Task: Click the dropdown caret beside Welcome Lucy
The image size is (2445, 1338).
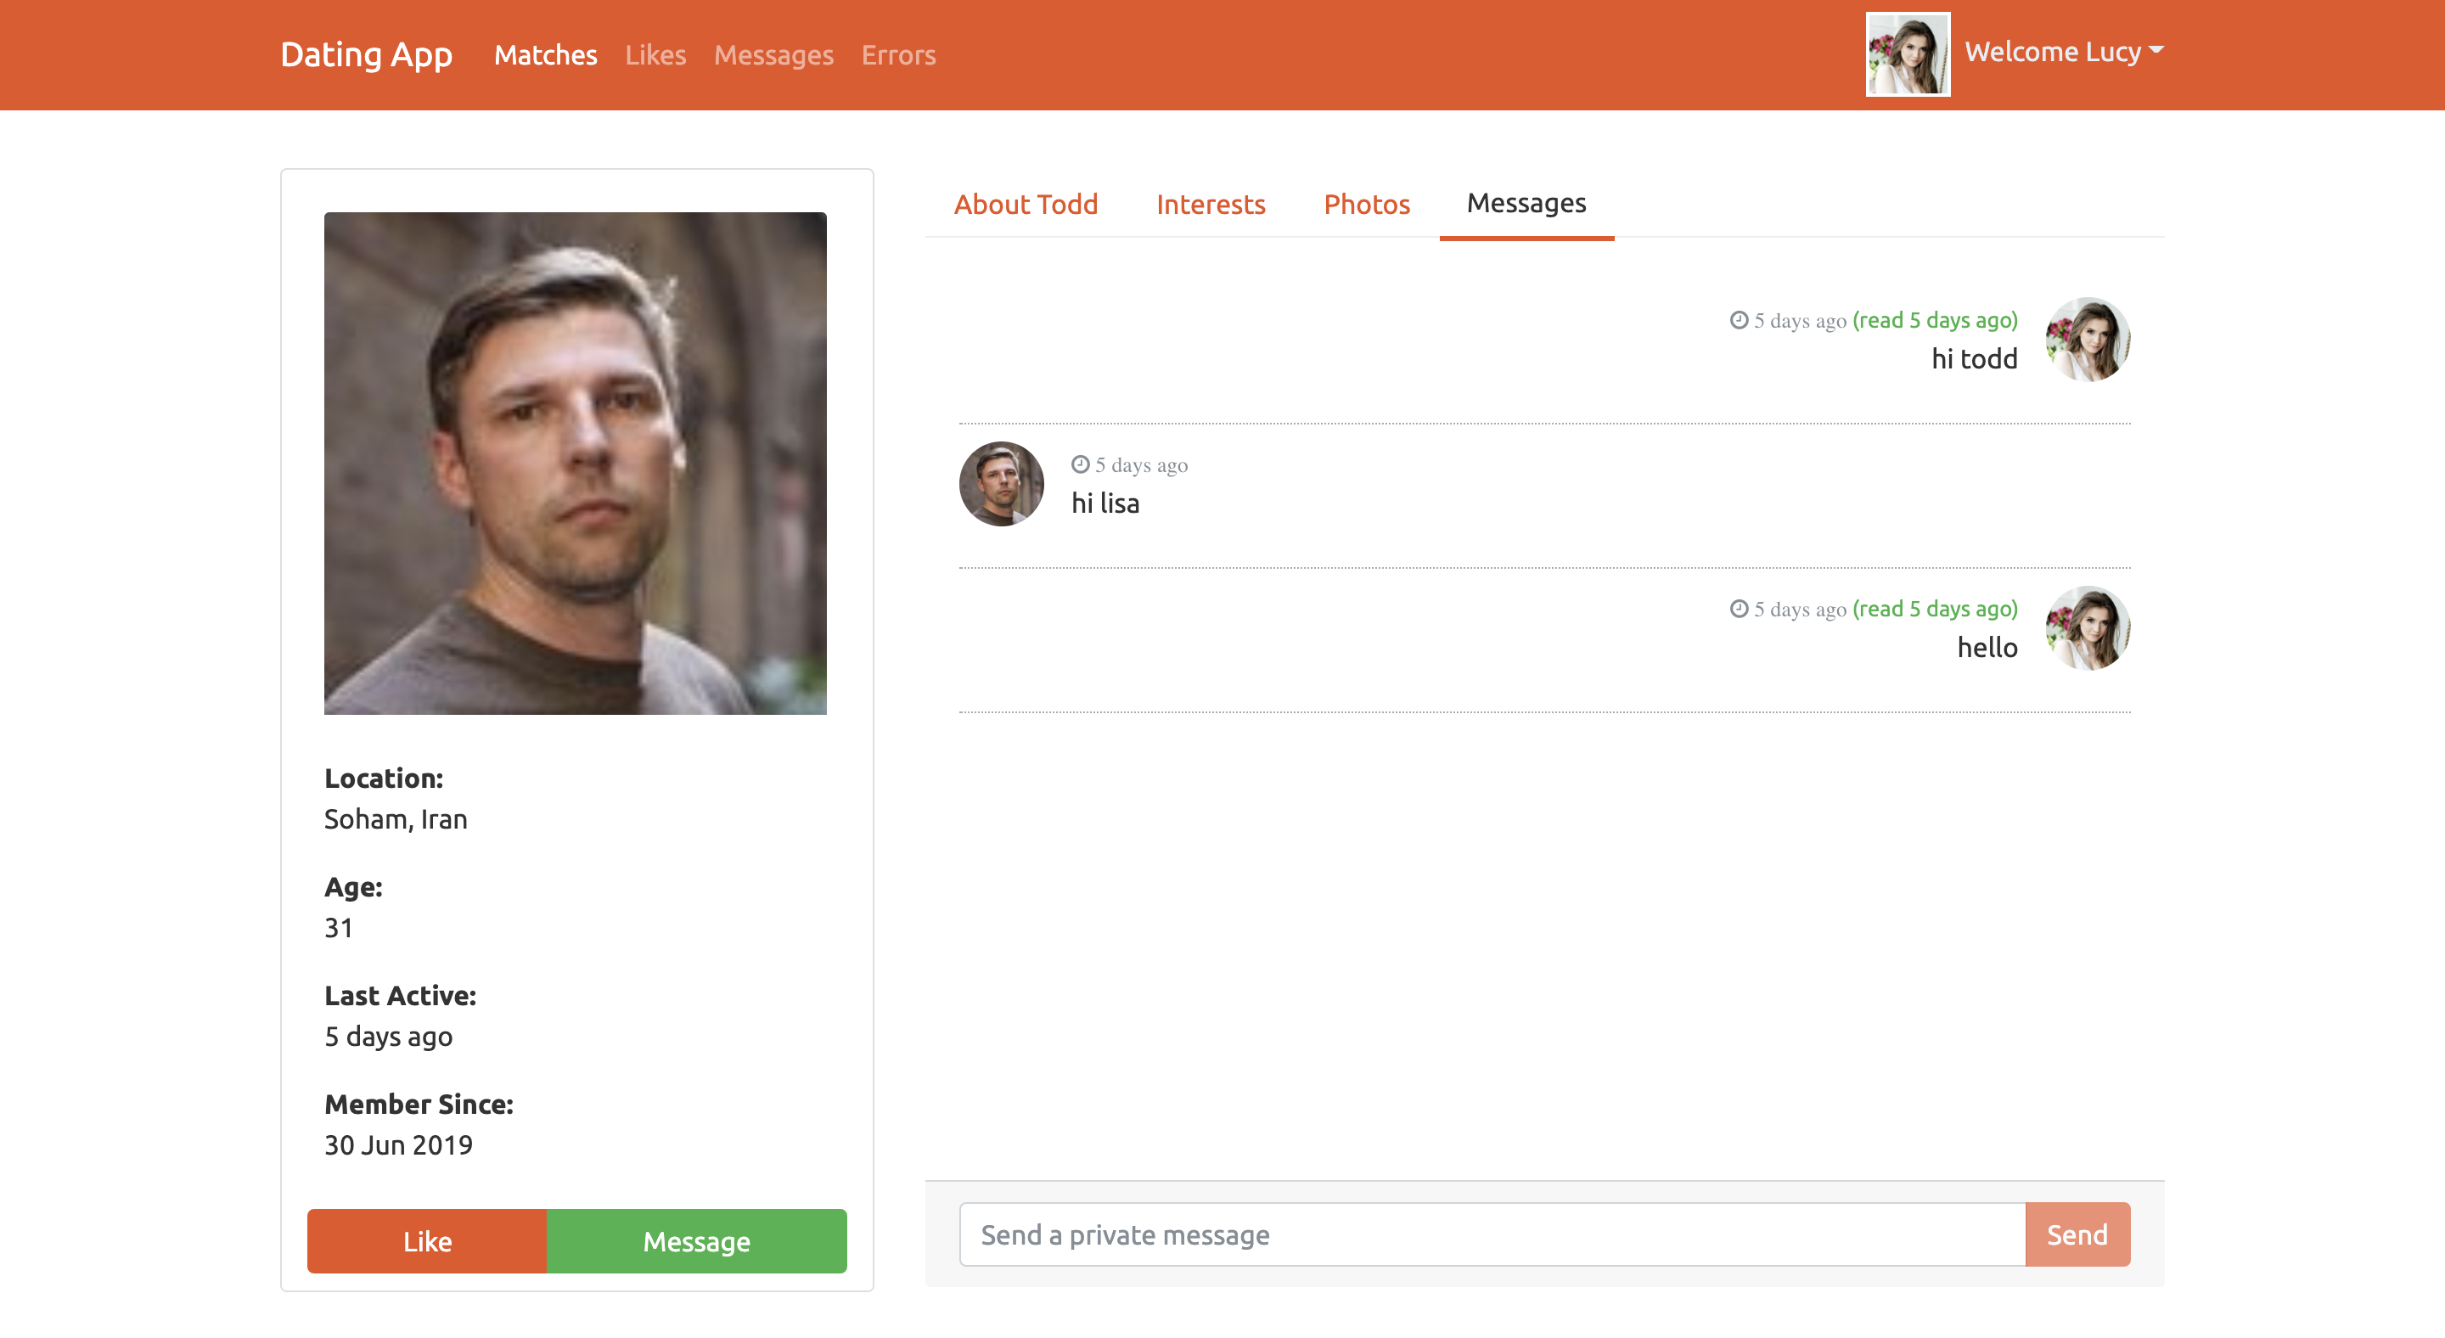Action: click(x=2156, y=50)
